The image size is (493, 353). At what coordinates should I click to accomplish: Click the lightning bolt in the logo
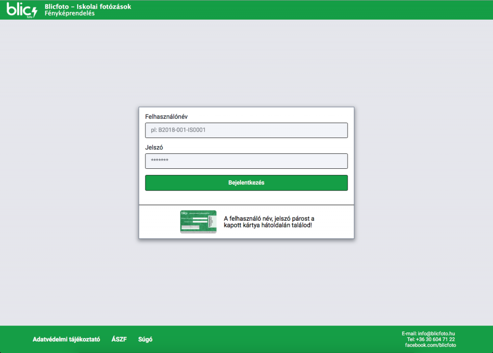[x=34, y=11]
